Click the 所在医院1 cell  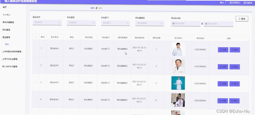click(89, 49)
